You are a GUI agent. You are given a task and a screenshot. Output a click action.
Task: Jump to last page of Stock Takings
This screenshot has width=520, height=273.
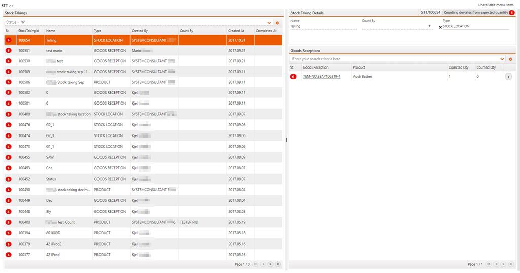coord(278,264)
